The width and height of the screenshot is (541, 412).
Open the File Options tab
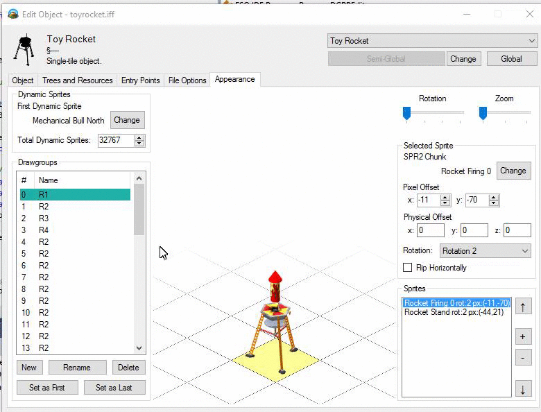(x=187, y=80)
